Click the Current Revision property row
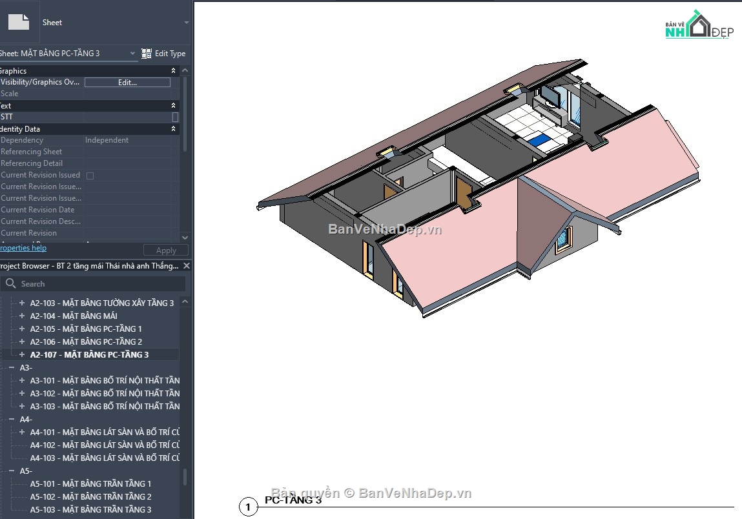This screenshot has width=742, height=519. (89, 233)
